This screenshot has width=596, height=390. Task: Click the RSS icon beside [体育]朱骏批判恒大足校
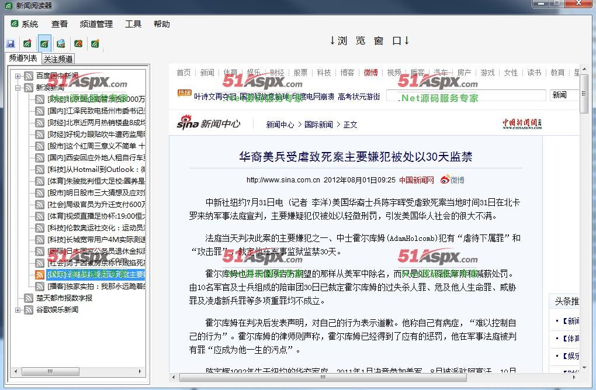(x=40, y=181)
